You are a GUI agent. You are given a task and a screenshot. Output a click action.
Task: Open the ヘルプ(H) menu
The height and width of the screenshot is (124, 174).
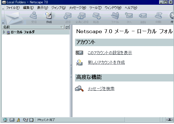coord(131,8)
